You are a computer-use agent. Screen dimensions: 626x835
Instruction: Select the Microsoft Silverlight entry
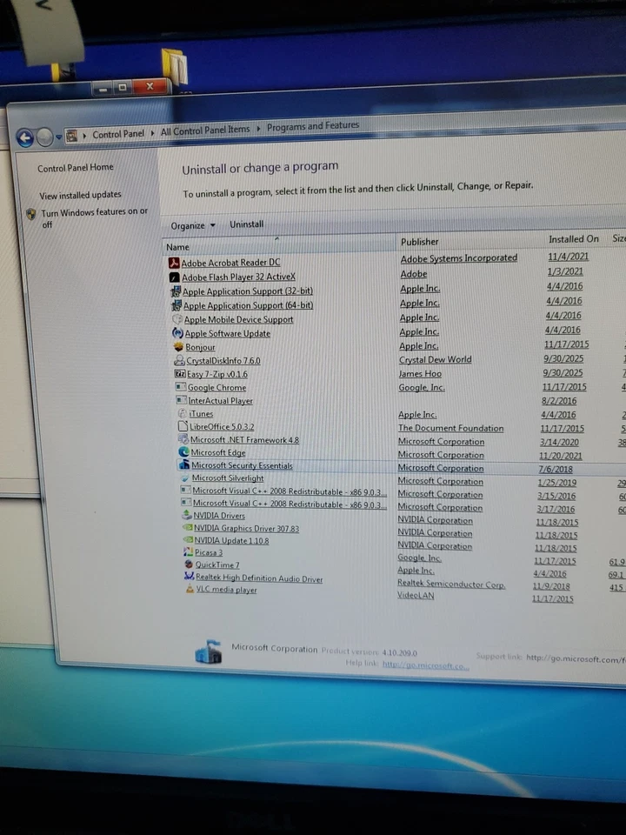228,478
